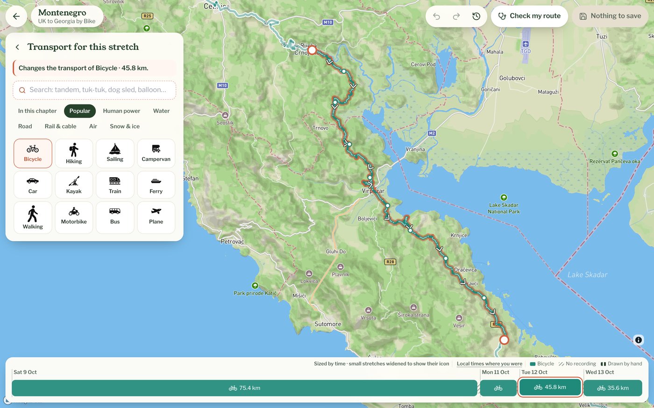Pick the Campervan transport option

[x=156, y=153]
